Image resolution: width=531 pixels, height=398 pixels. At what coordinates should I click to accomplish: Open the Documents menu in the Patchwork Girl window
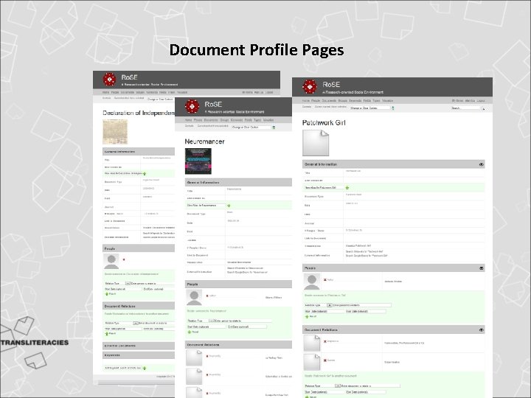(329, 101)
